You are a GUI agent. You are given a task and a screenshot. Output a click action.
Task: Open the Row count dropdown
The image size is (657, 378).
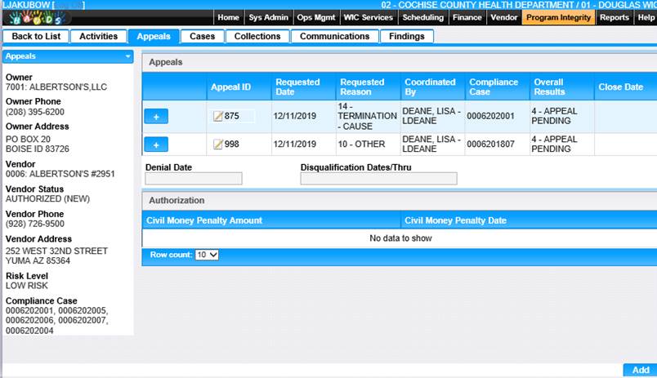(x=207, y=255)
